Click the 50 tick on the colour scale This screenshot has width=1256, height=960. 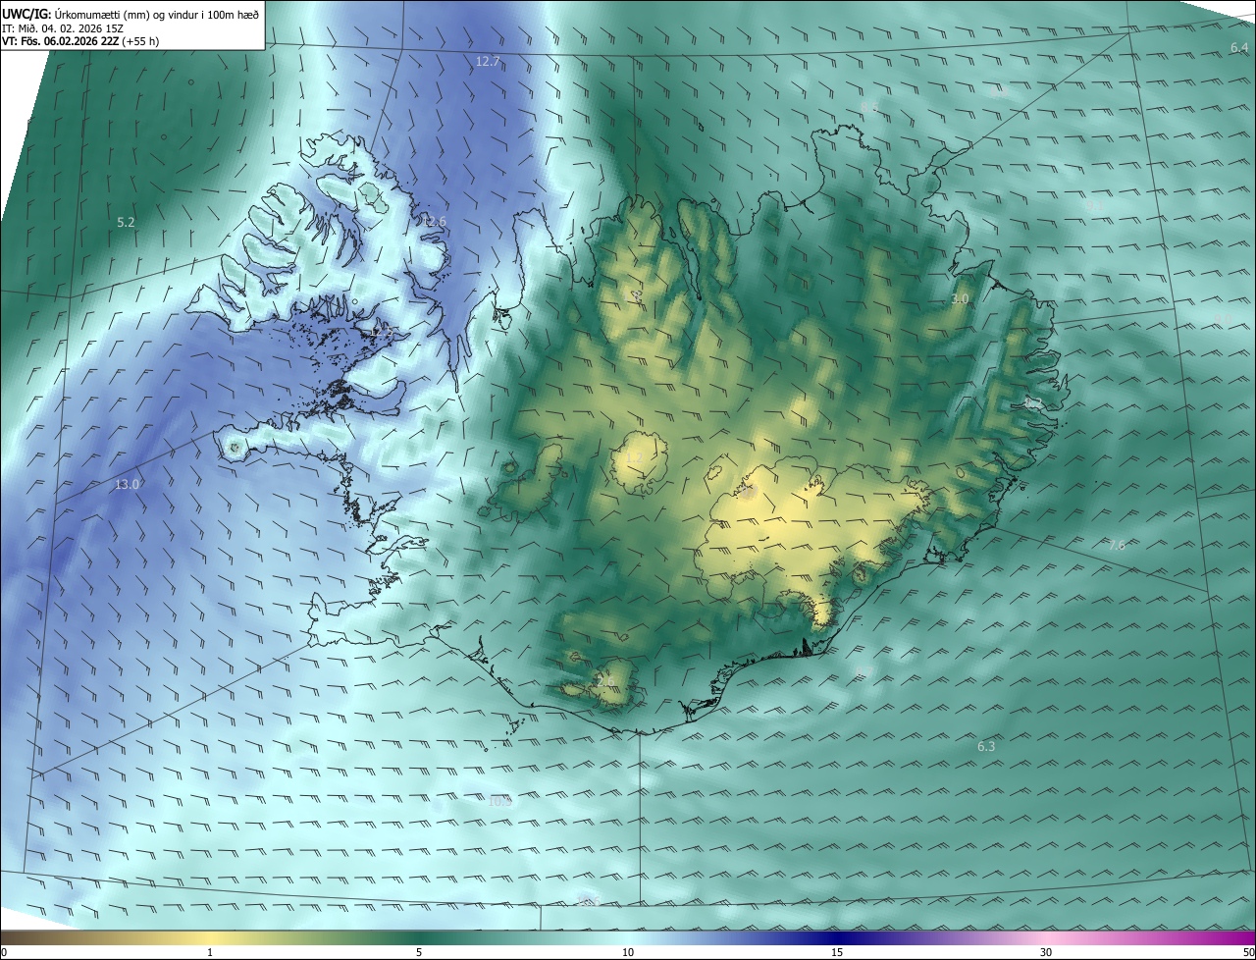coord(1248,953)
